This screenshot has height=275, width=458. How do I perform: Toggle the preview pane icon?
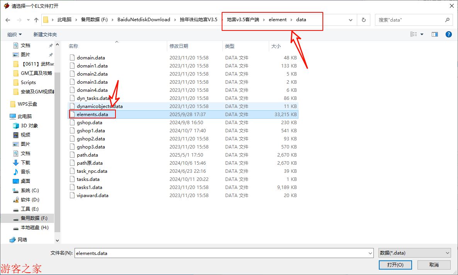tap(435, 34)
